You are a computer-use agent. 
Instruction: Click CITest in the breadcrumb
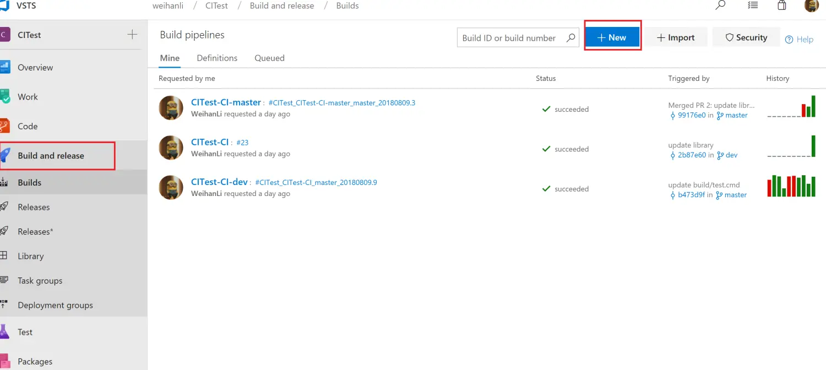click(x=216, y=6)
